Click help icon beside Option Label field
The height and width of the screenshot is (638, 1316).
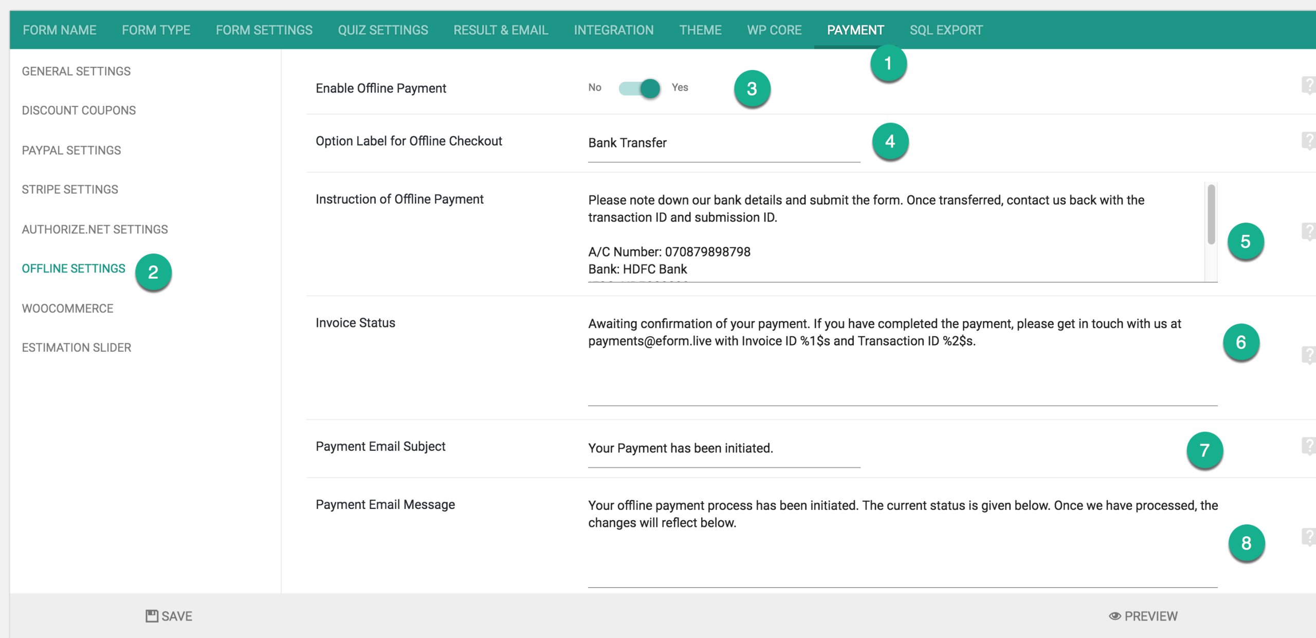[x=1309, y=140]
